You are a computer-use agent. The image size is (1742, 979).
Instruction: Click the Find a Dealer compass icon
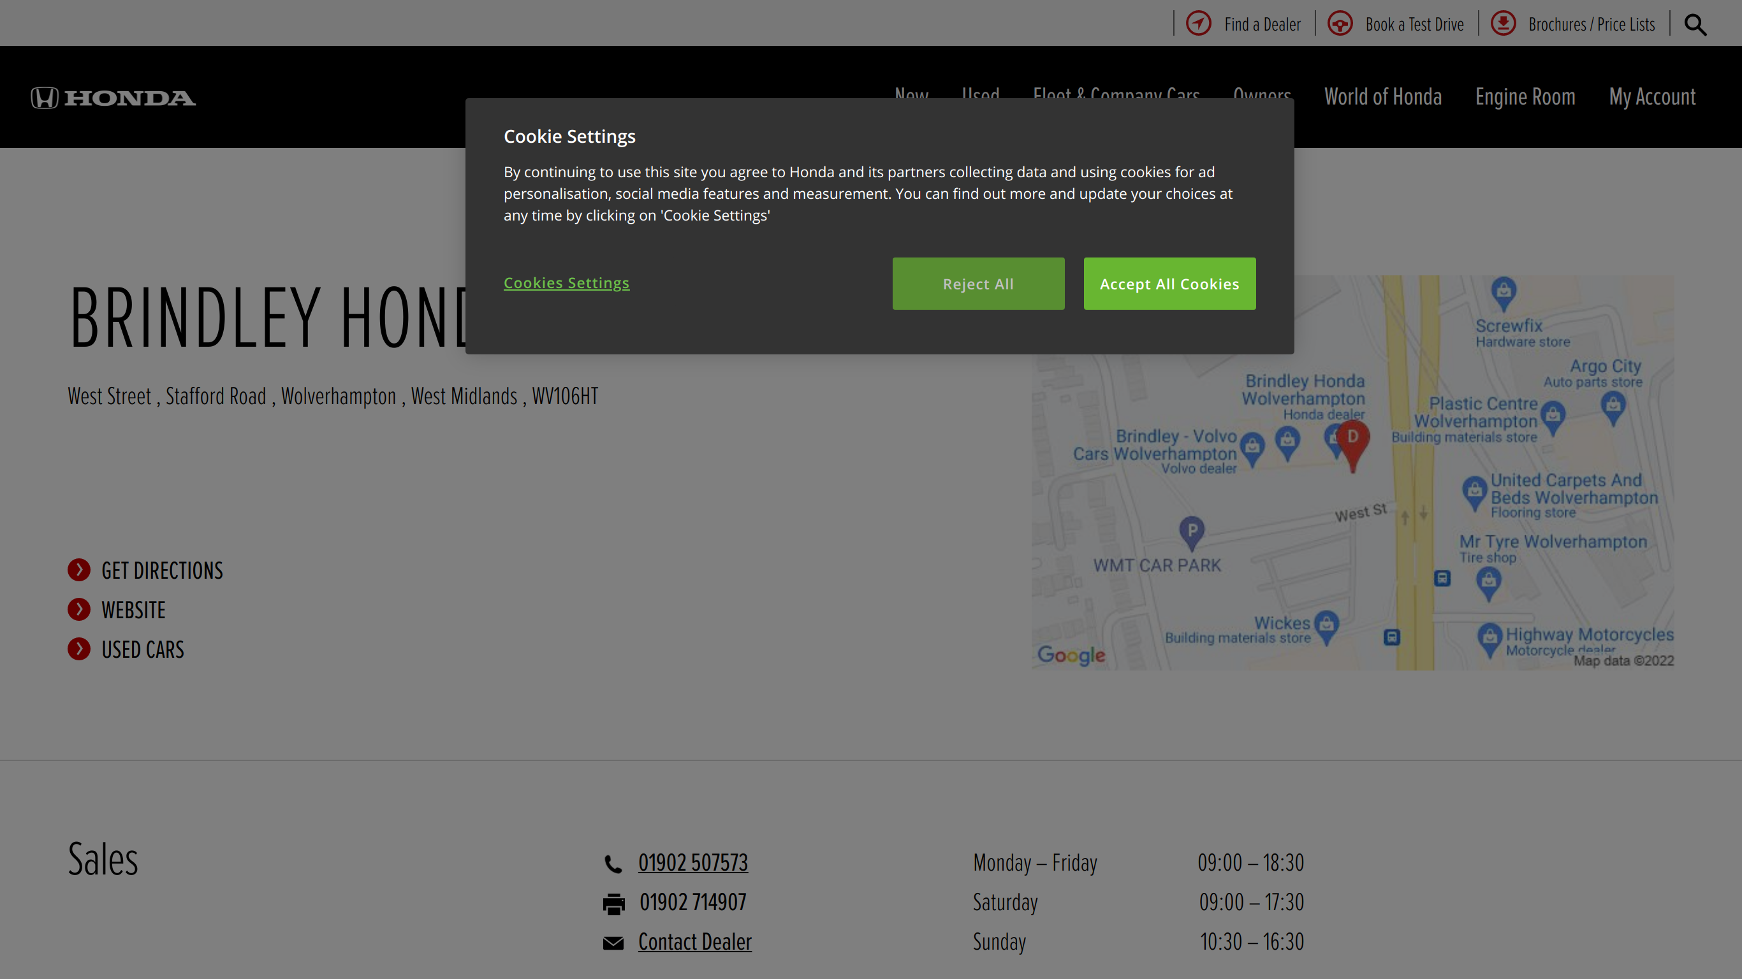1198,24
